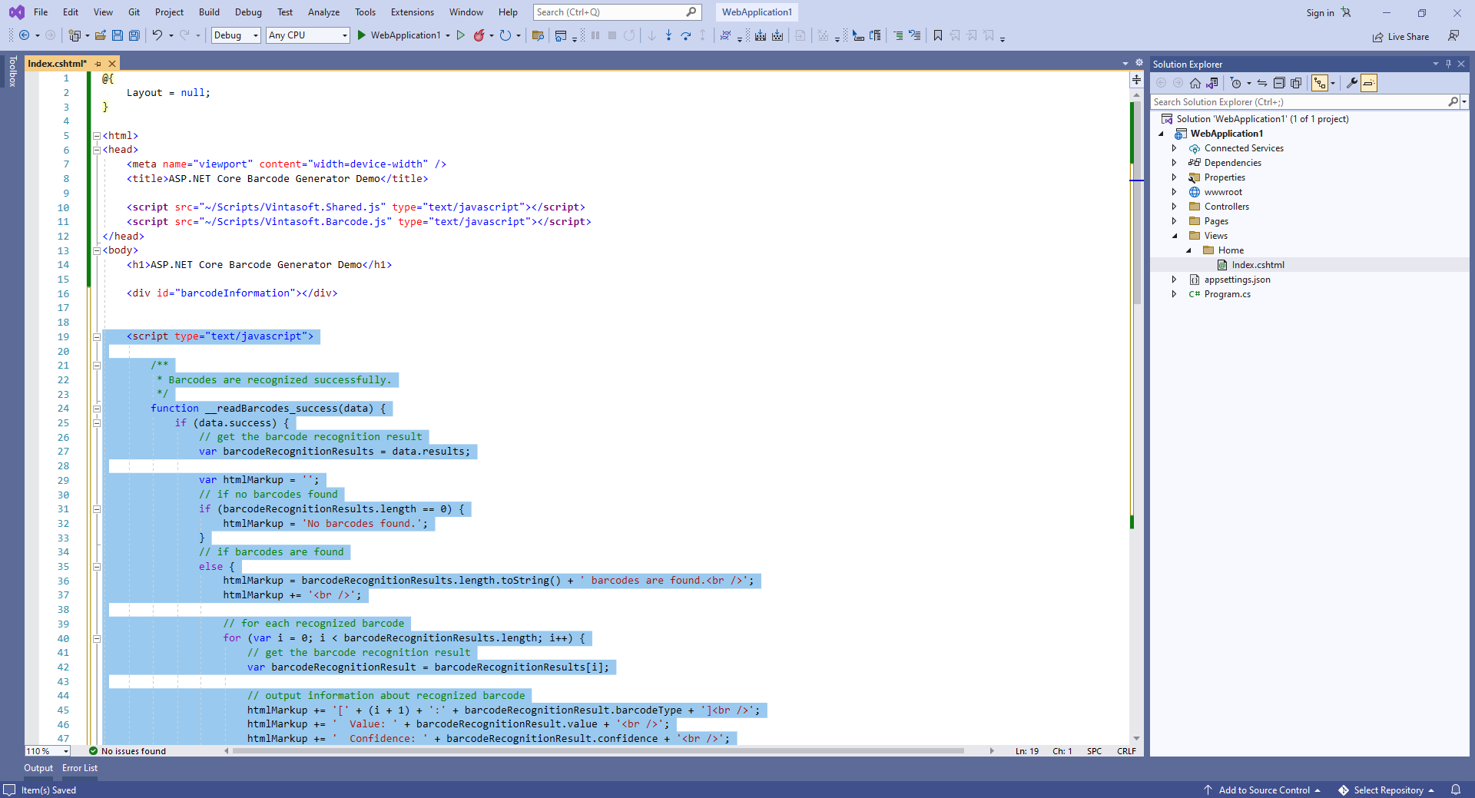
Task: Click the Search Solution Explorer field
Action: click(1298, 102)
